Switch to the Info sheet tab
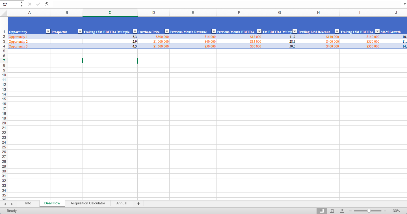The height and width of the screenshot is (214, 407). 28,203
